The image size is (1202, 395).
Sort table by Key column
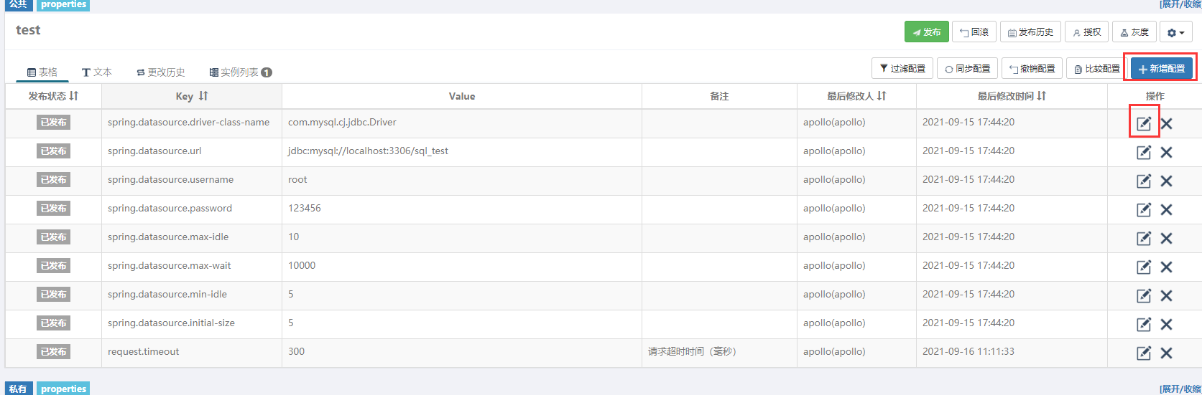coord(203,96)
